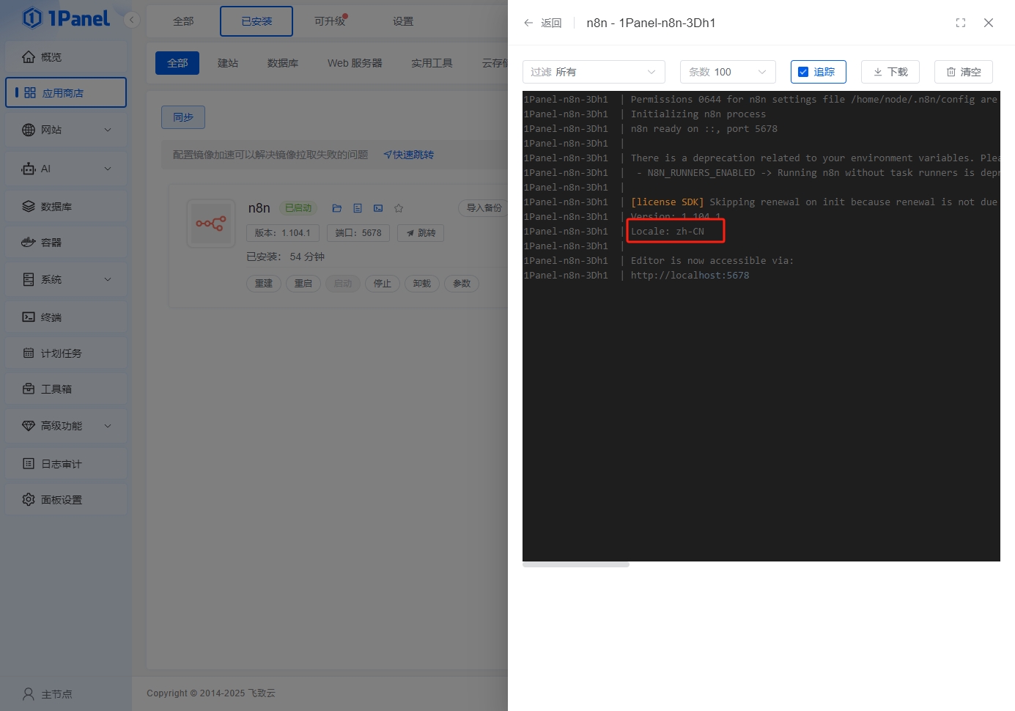
Task: Collapse the sidebar with the arrow button
Action: click(x=132, y=20)
